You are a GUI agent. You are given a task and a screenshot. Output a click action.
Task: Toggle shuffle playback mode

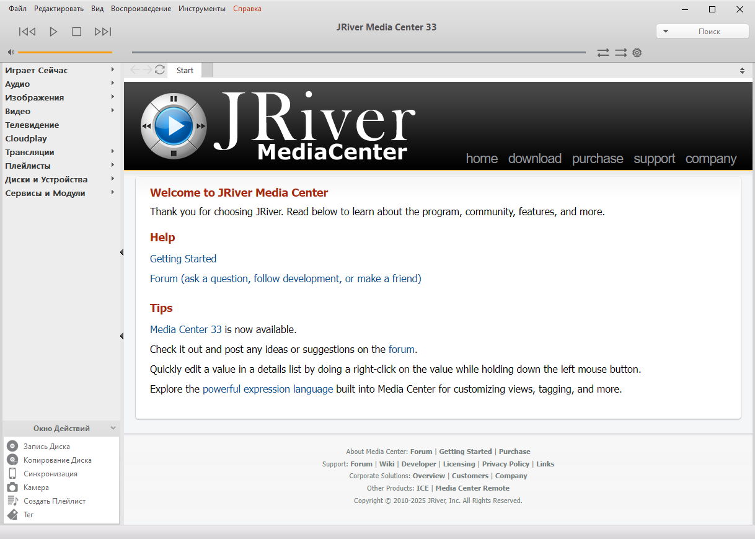(620, 53)
